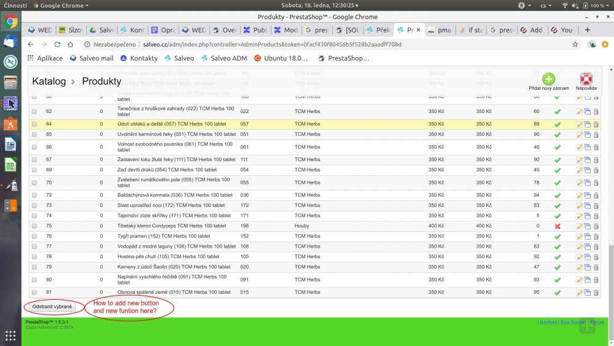Switch to the if sta browser tab

coord(471,29)
